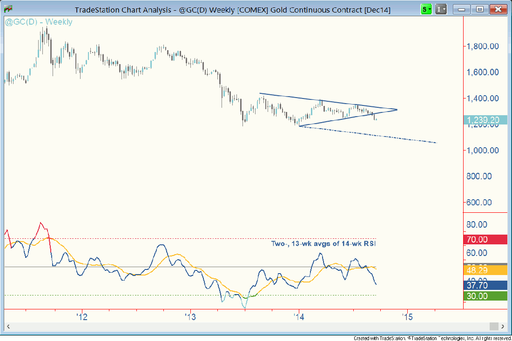
Task: Select the 'Two-, 13-wk avgs' text annotation
Action: [x=323, y=243]
